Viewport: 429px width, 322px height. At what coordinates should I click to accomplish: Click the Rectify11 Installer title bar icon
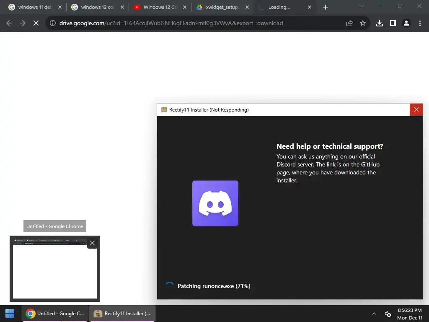click(x=164, y=109)
